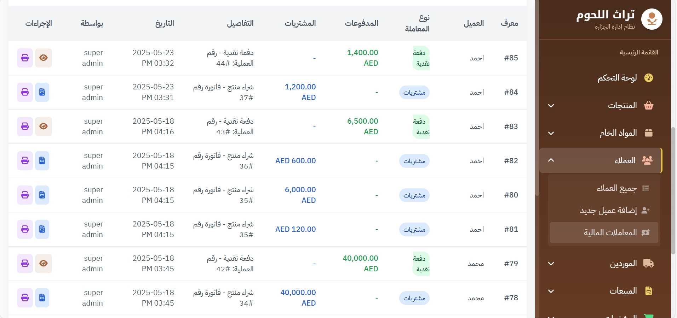Open لوحة التحكم from the sidebar
The width and height of the screenshot is (677, 318).
point(617,78)
